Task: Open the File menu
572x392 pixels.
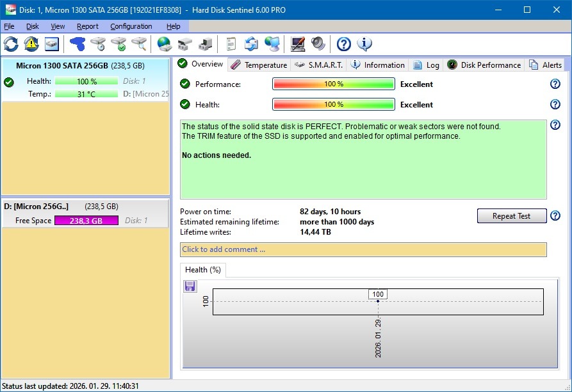Action: 9,26
